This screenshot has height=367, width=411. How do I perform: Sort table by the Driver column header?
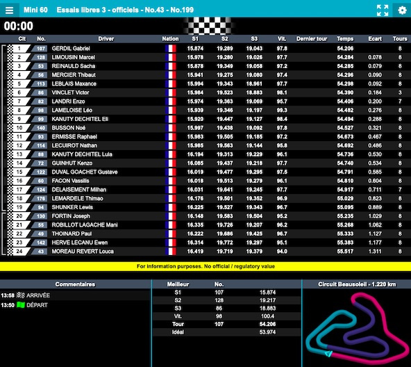pyautogui.click(x=106, y=39)
